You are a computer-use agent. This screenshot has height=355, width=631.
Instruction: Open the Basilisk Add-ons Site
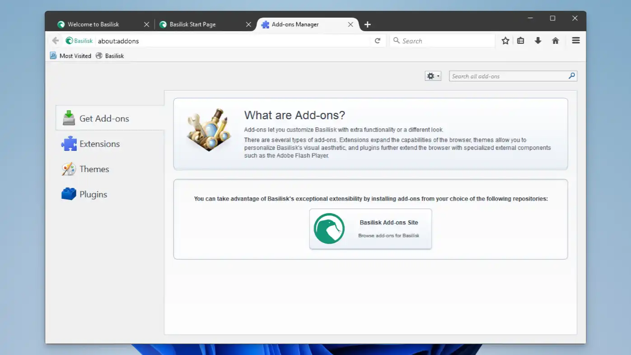pyautogui.click(x=370, y=229)
